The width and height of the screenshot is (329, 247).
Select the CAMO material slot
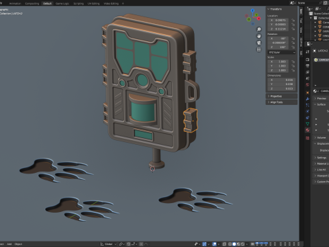click(321, 60)
